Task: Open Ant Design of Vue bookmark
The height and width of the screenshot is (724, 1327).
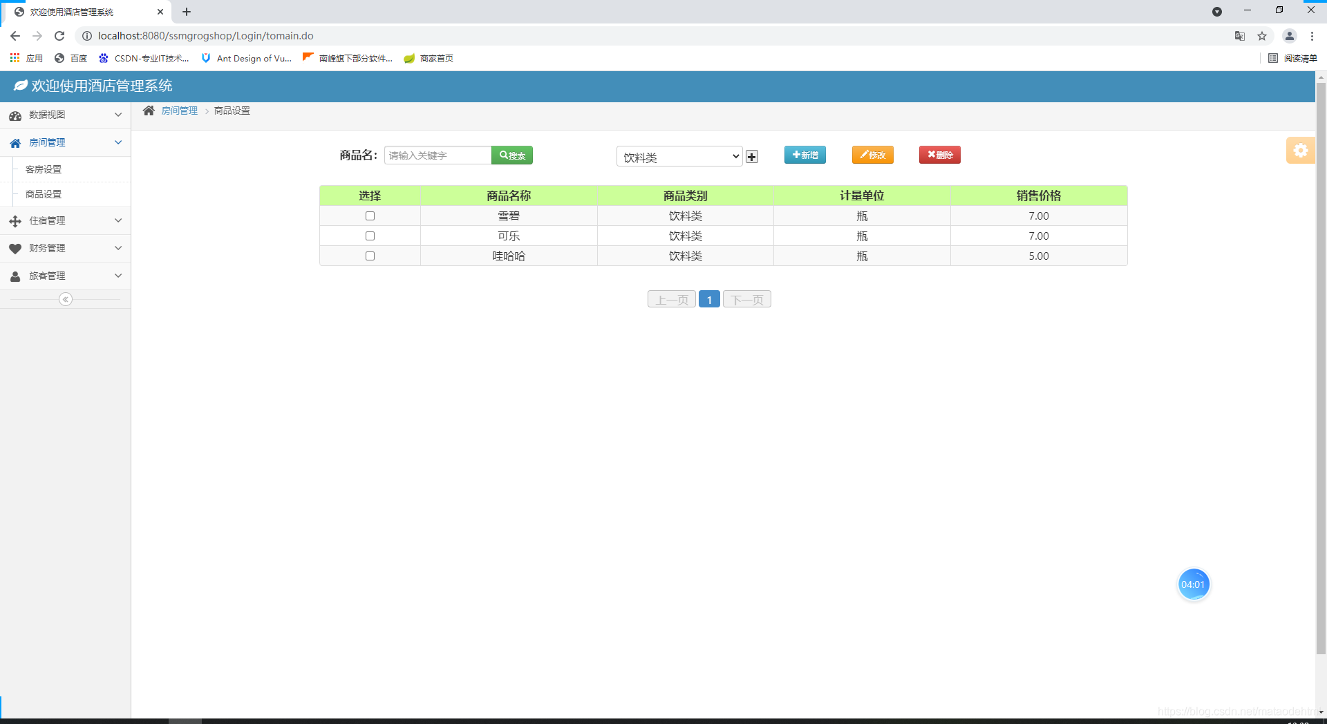Action: coord(247,58)
